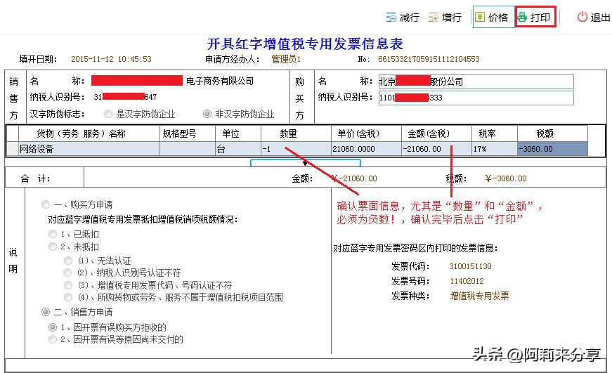Open the 价格 price toolbar option
This screenshot has height=373, width=612.
click(493, 17)
